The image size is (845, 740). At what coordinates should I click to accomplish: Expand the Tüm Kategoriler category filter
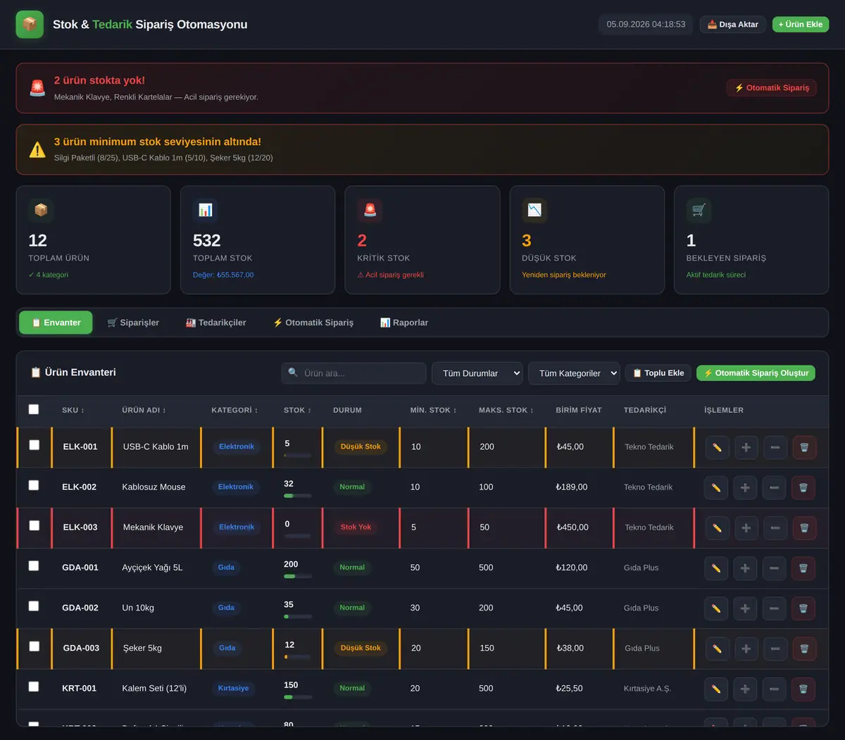pos(574,373)
